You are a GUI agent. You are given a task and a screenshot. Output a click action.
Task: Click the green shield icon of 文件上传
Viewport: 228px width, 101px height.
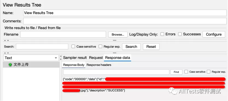[10, 65]
